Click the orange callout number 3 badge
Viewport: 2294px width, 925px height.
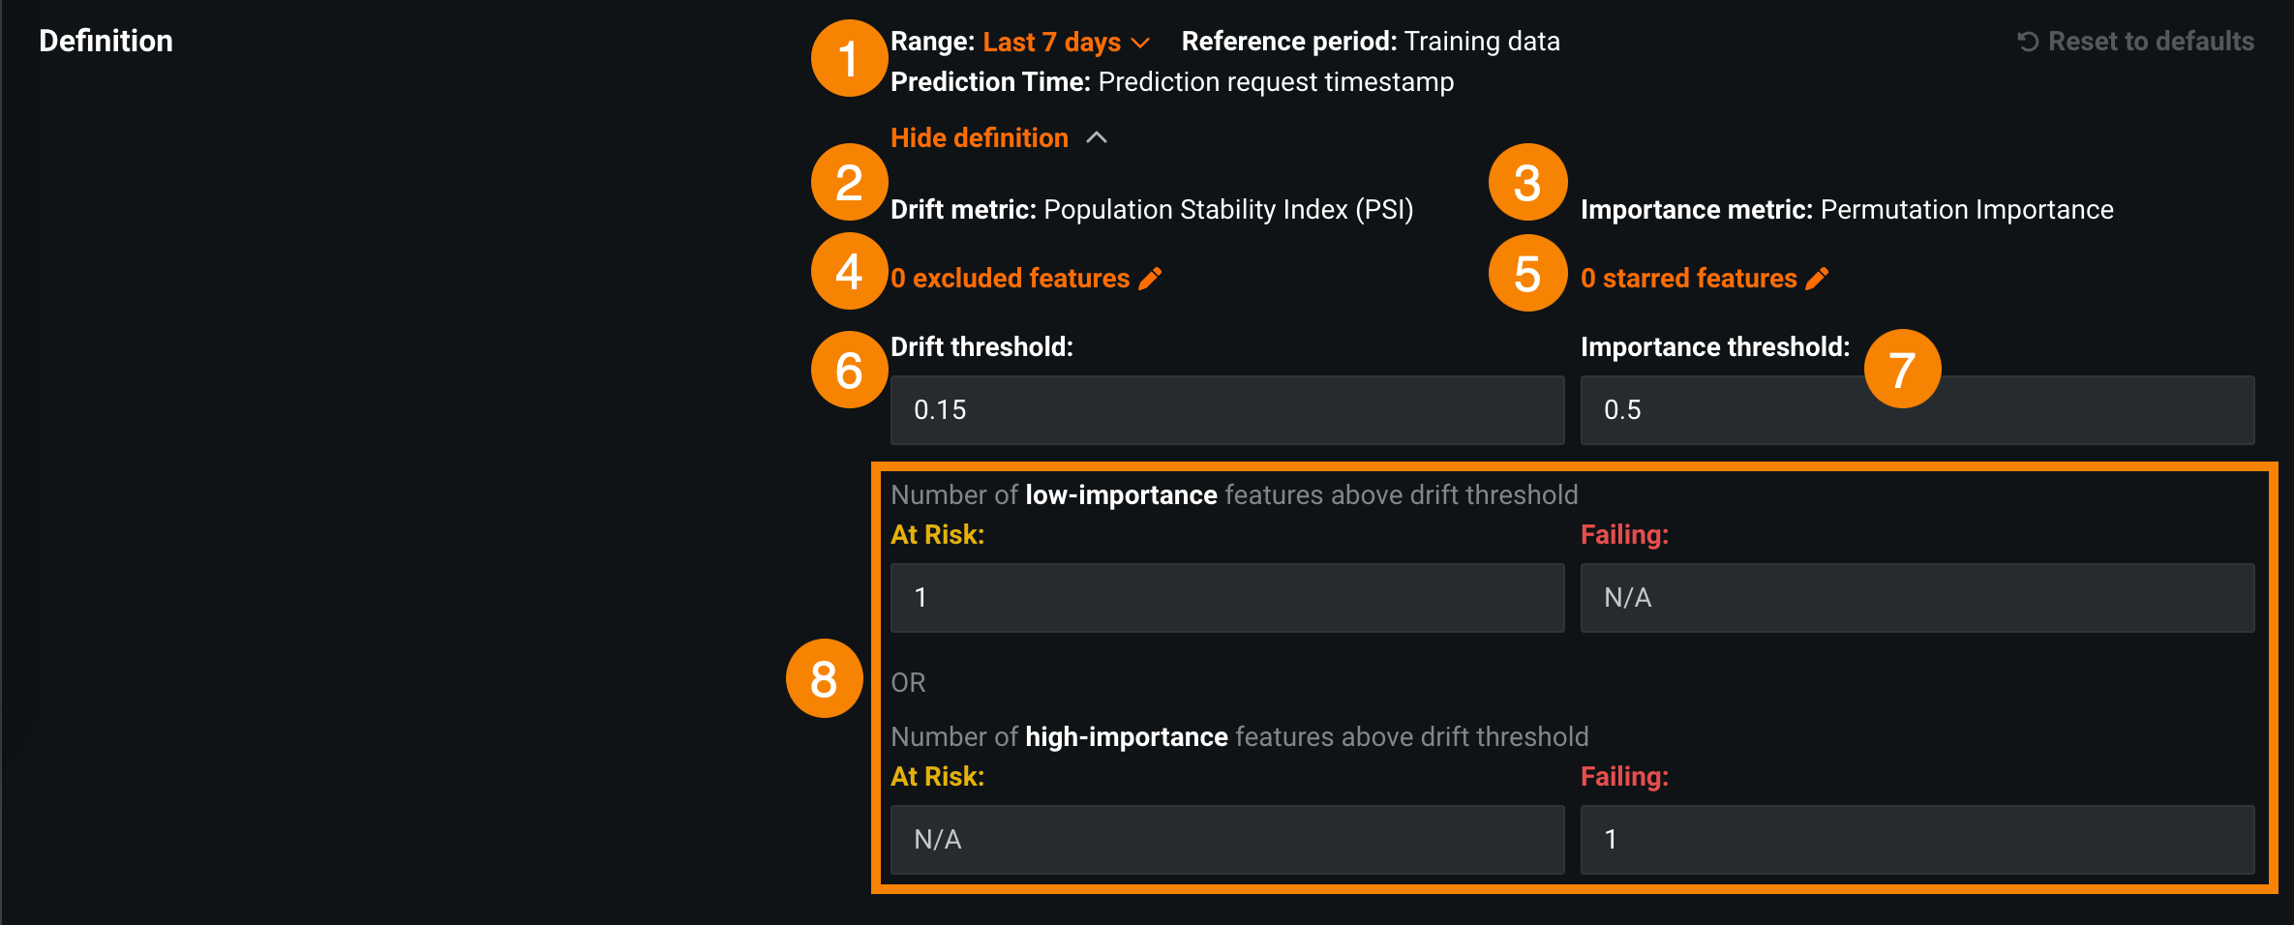click(x=1527, y=182)
